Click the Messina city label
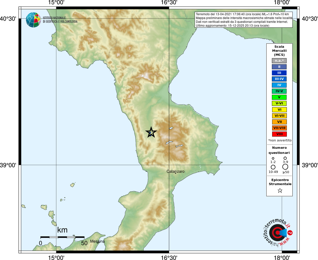Screen dimensions: 318x260 (x=97, y=241)
